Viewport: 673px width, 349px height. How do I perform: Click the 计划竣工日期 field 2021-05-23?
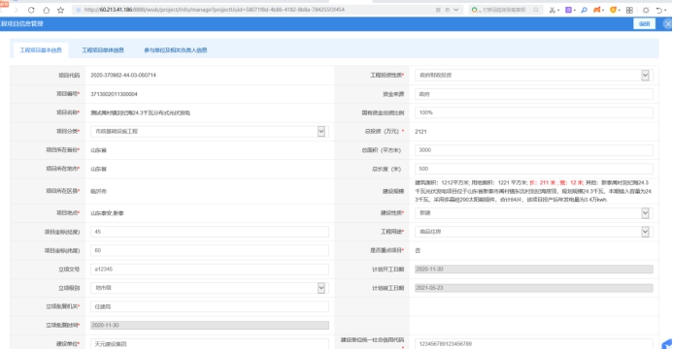533,288
